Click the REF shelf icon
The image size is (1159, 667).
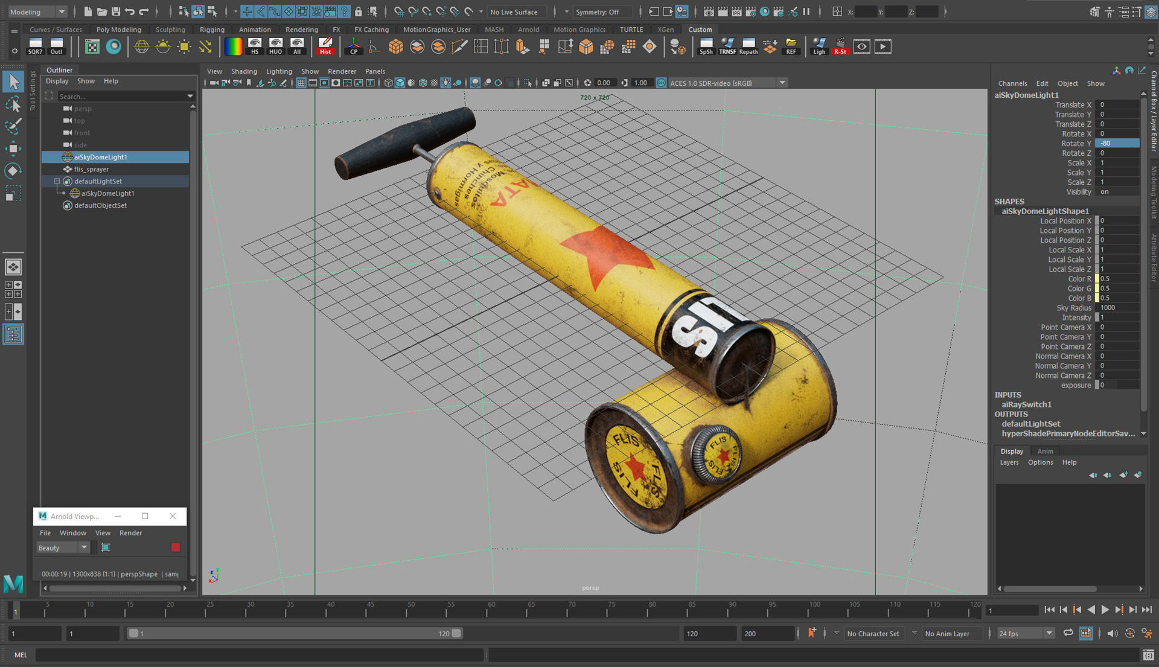coord(791,46)
